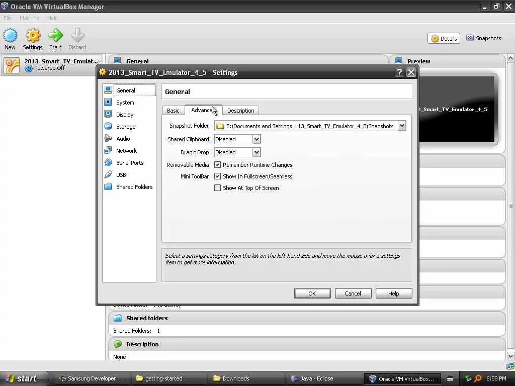Click the Discard toolbar icon
This screenshot has width=515, height=386.
(77, 36)
